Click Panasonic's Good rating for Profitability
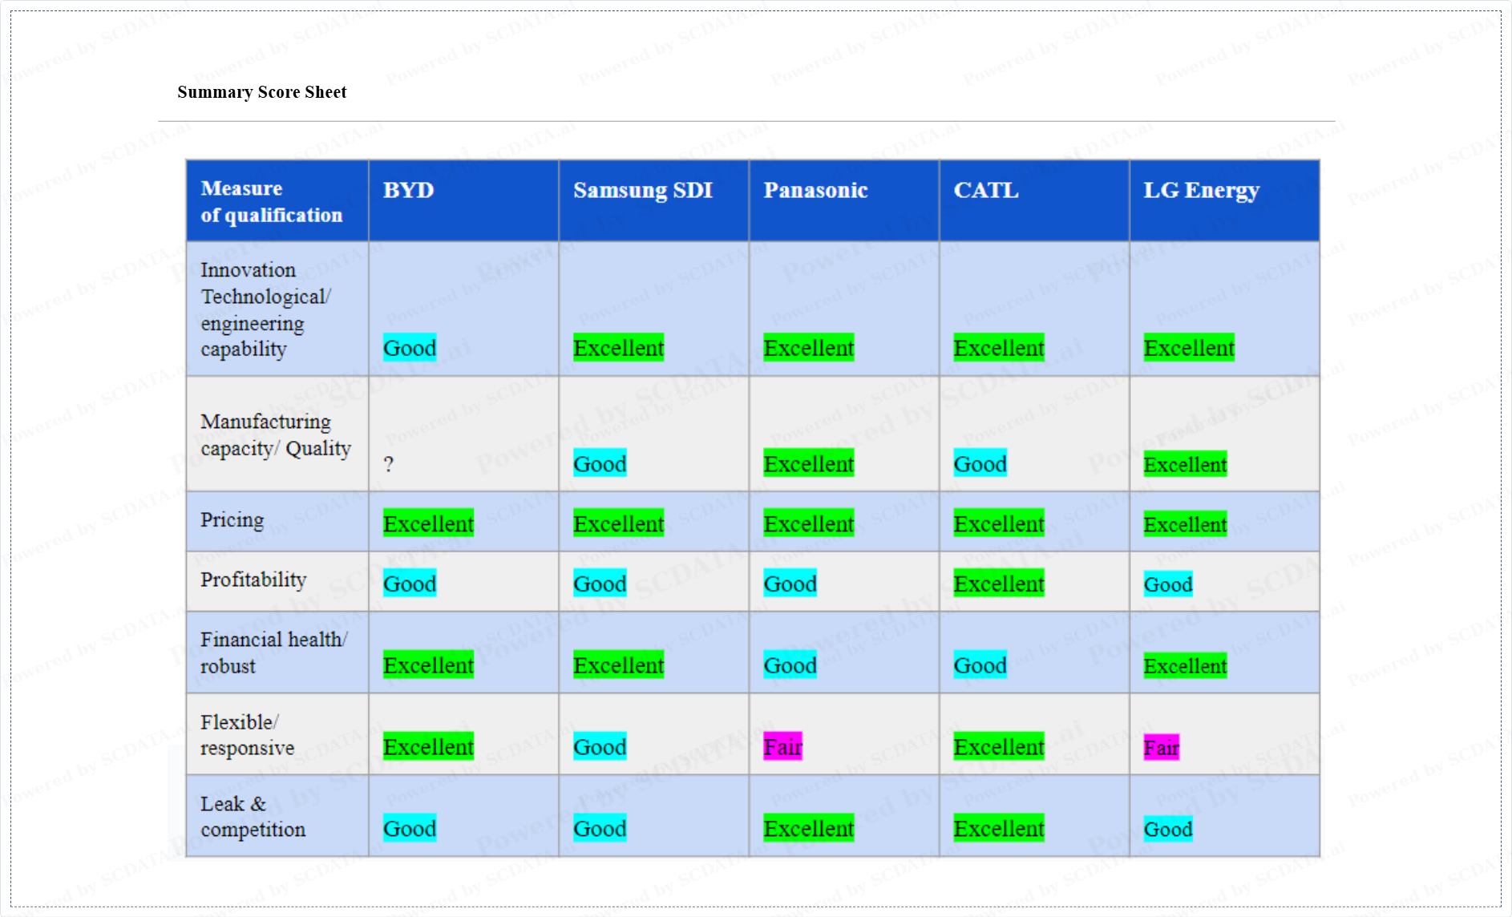 point(790,584)
